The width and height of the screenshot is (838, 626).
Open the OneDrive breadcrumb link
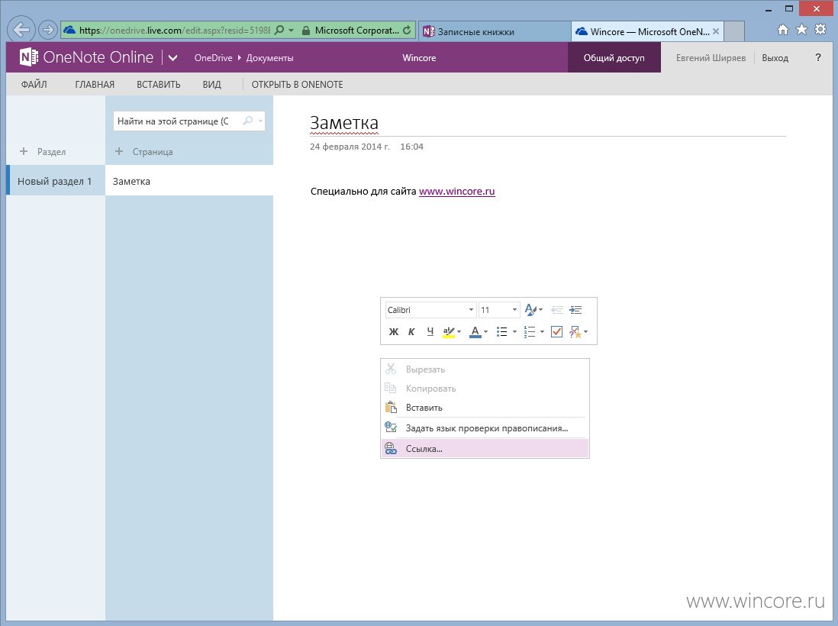point(213,58)
